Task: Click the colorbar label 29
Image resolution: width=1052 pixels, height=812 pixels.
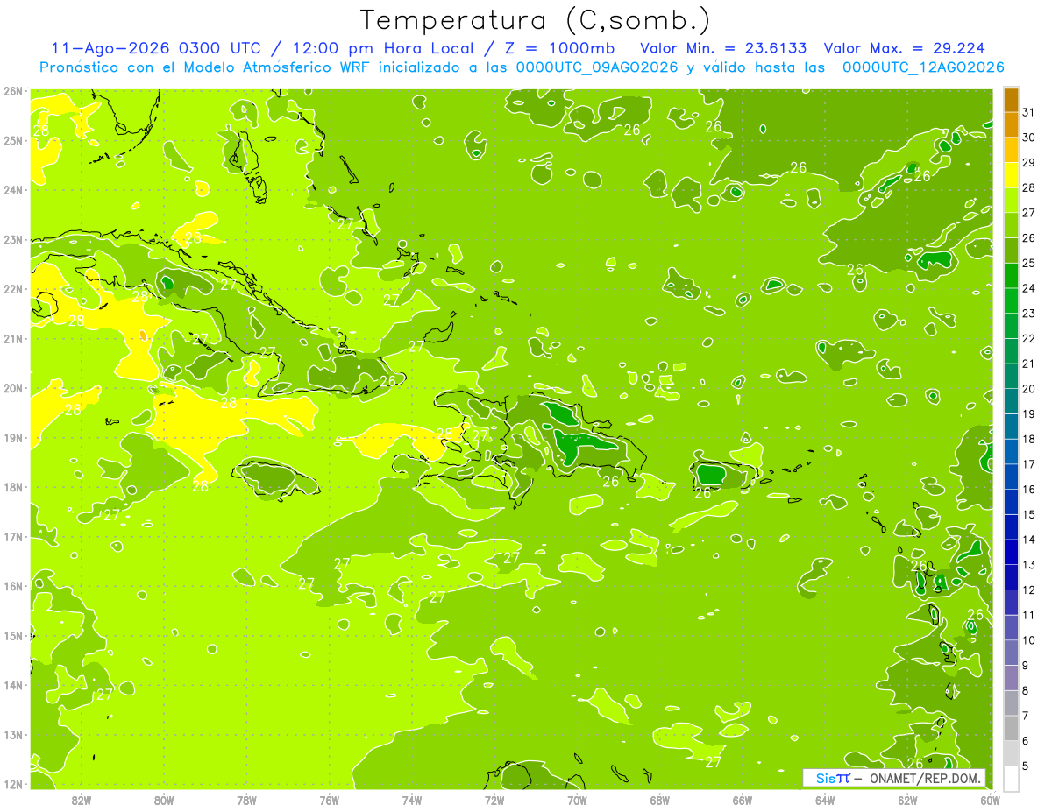Action: coord(1029,163)
